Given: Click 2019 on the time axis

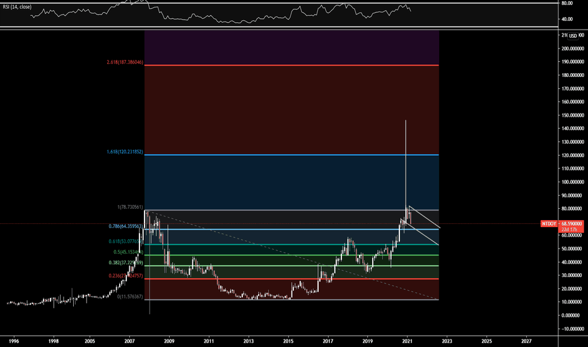Looking at the screenshot, I should (367, 341).
